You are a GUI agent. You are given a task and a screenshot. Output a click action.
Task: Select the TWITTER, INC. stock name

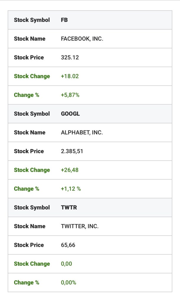80,226
